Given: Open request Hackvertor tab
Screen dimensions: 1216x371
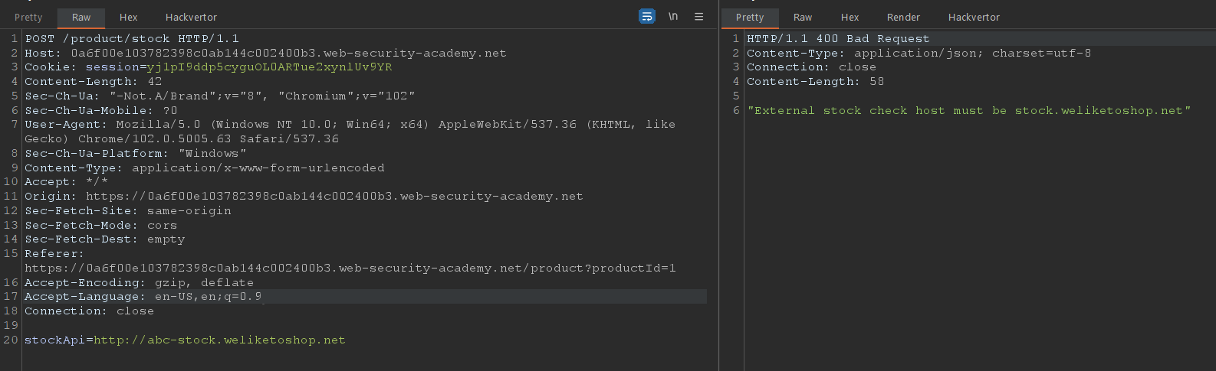Looking at the screenshot, I should pos(191,18).
